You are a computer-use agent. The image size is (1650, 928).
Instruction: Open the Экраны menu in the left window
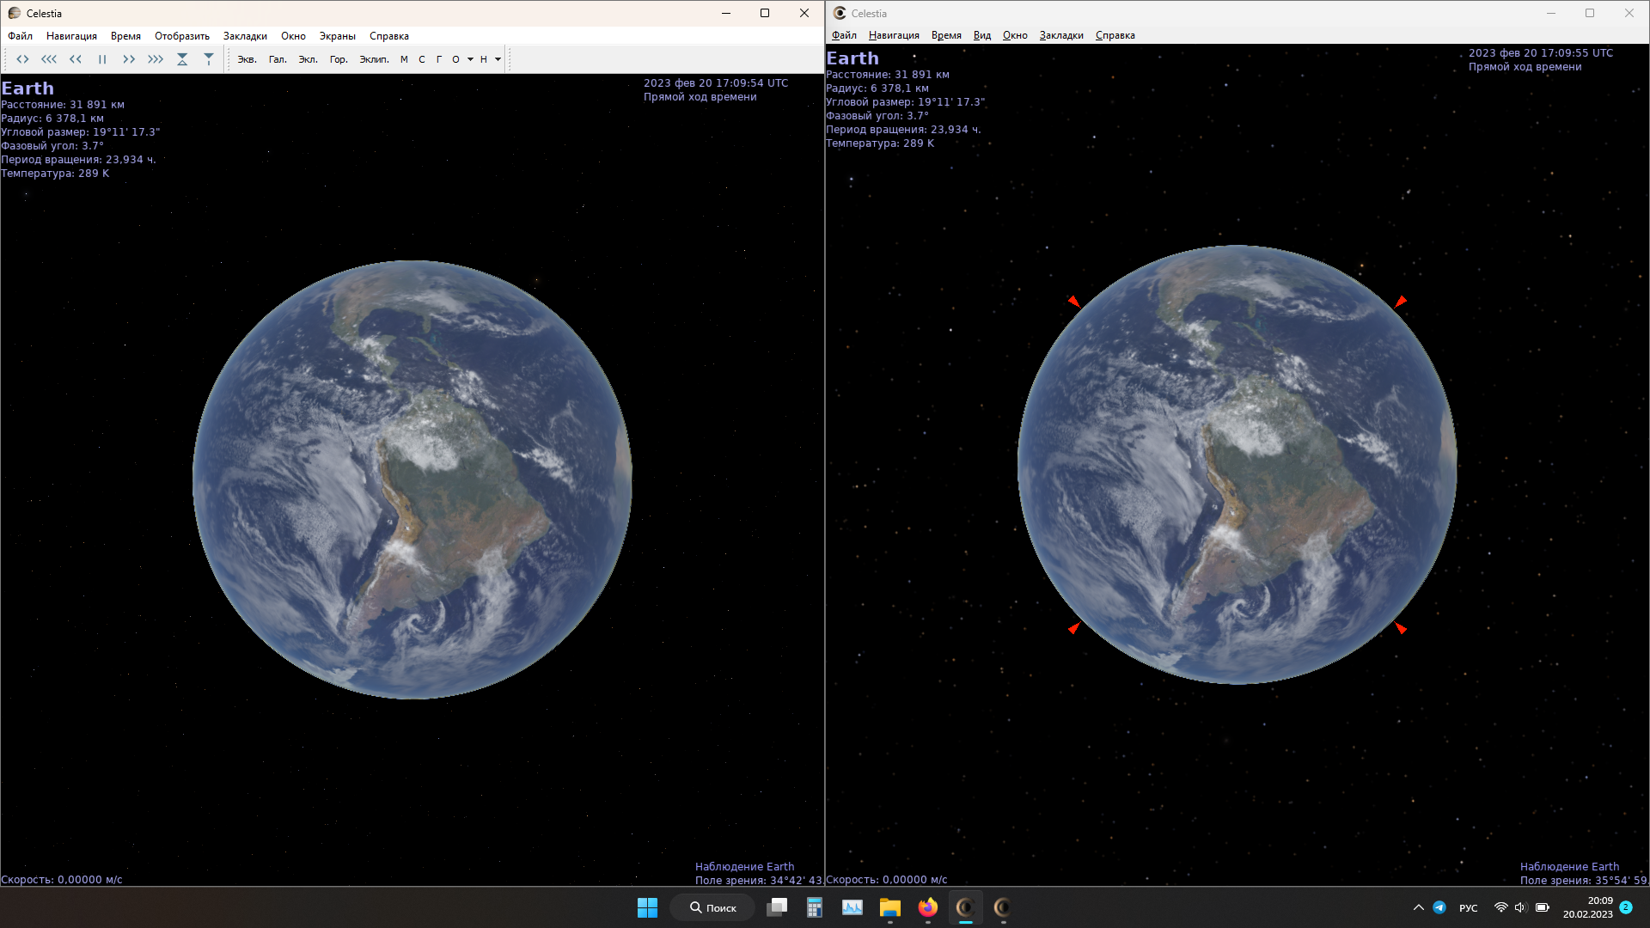pos(337,36)
